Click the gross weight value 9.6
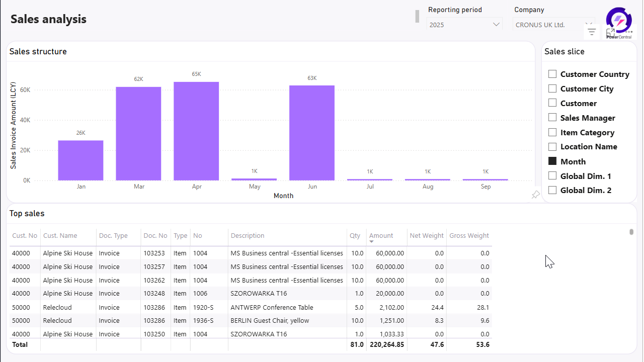The image size is (644, 362). [x=485, y=320]
